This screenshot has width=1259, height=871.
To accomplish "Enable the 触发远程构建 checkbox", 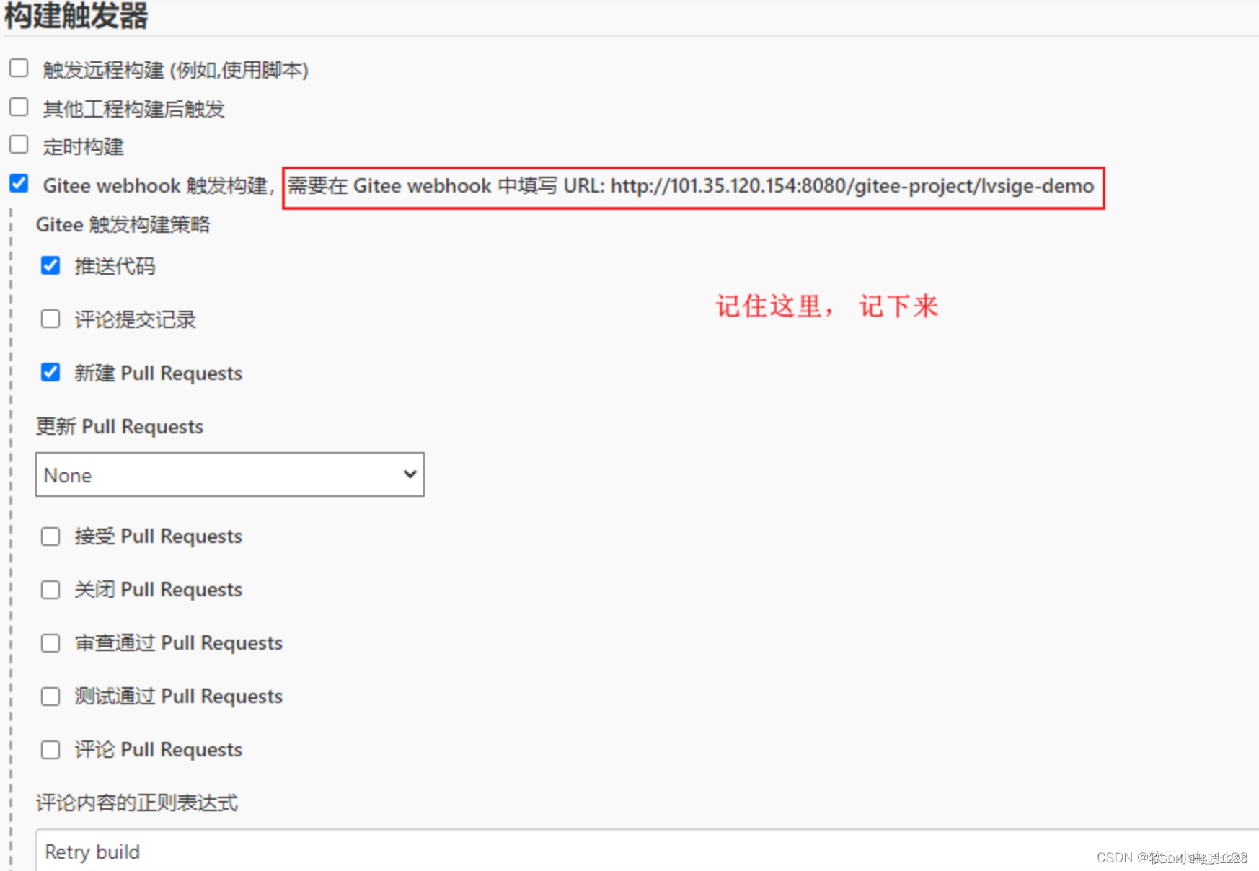I will click(x=19, y=68).
